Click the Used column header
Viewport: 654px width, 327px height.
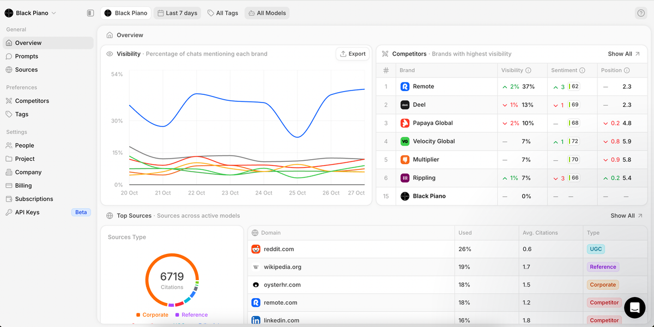(x=465, y=233)
